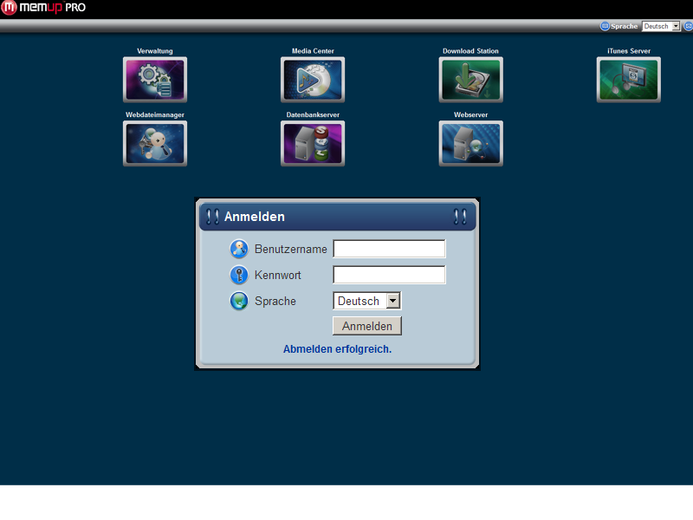Click the Download Station label text

point(470,51)
